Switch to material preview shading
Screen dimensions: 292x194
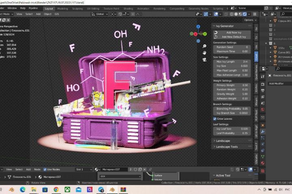(x=240, y=14)
